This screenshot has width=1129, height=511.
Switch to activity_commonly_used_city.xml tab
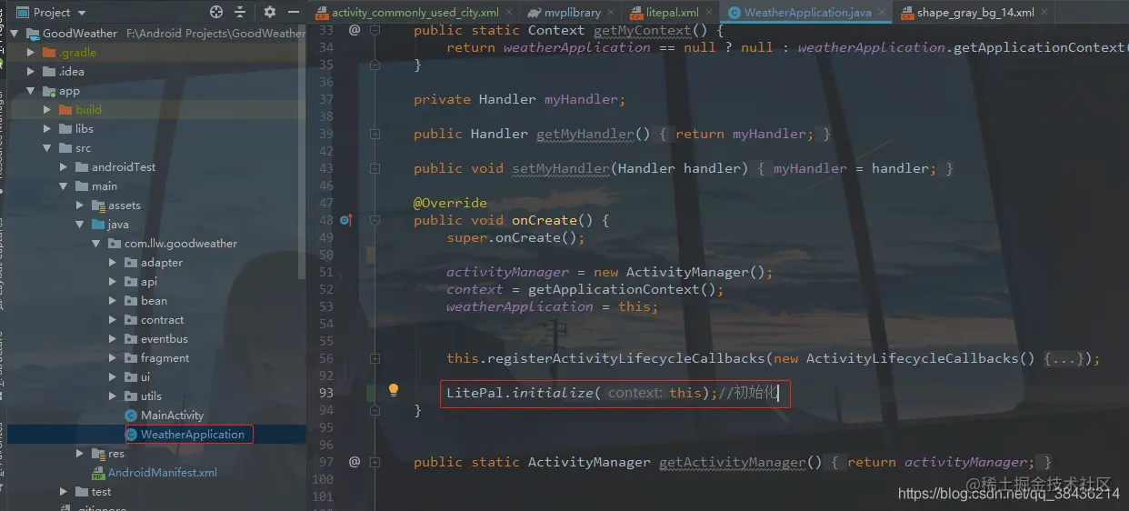click(x=415, y=13)
